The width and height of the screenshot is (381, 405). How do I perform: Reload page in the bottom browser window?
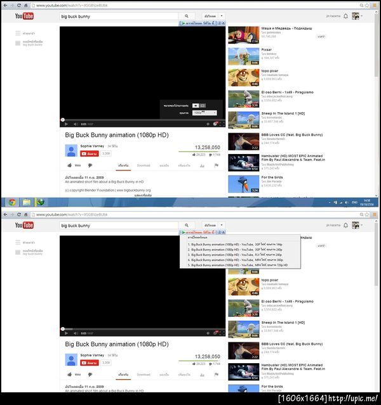(19, 214)
